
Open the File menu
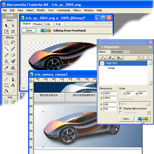click(x=5, y=10)
